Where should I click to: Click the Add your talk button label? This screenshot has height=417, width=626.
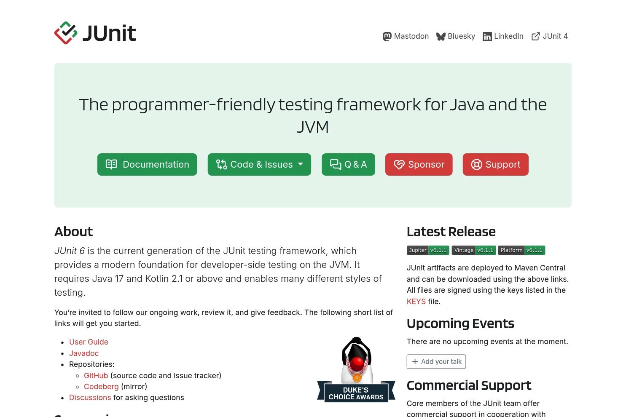441,361
